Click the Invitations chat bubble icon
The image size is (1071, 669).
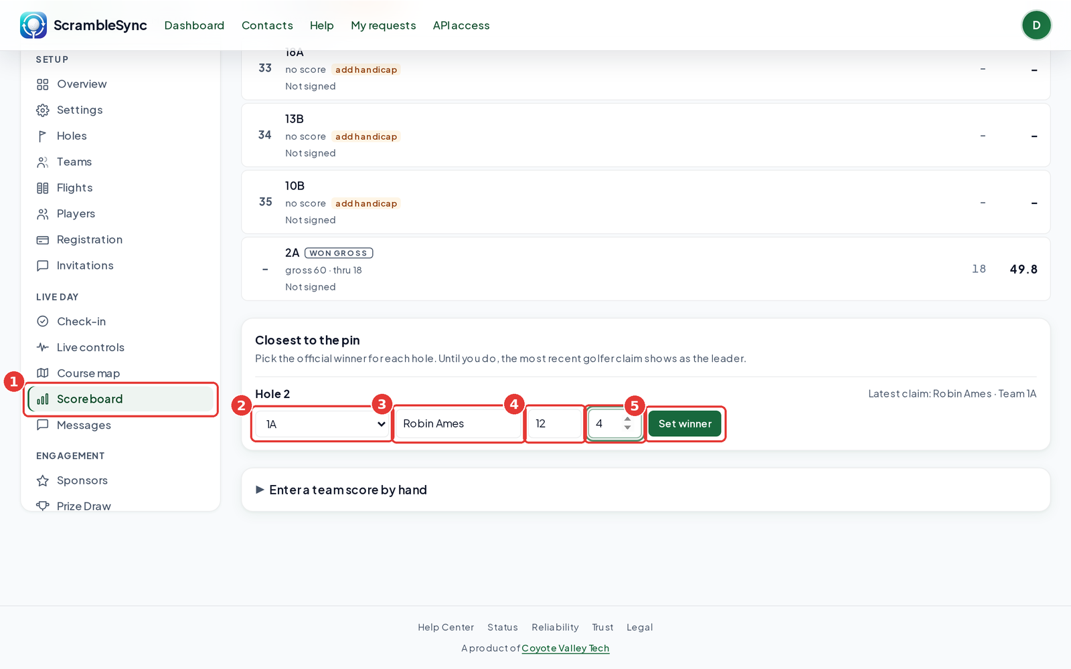click(x=43, y=266)
